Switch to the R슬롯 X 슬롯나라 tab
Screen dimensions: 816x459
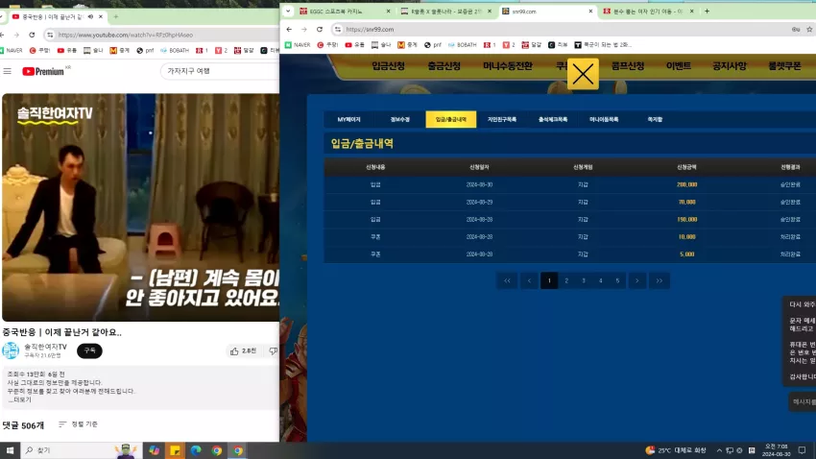click(x=445, y=11)
